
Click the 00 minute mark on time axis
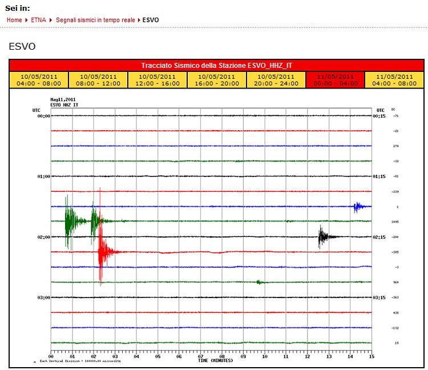(x=51, y=356)
